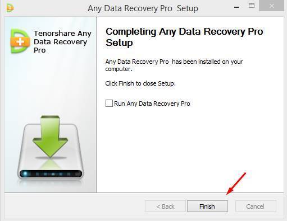Click the hard drive illustration body
This screenshot has height=221, width=287.
point(50,152)
